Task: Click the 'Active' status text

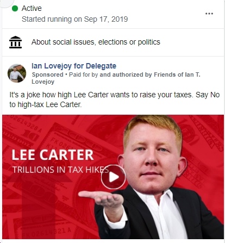Action: pos(32,8)
